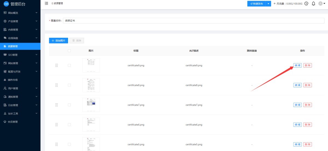The image size is (328, 151).
Task: Click the clock icon beside monthly traffic
Action: pyautogui.click(x=306, y=4)
